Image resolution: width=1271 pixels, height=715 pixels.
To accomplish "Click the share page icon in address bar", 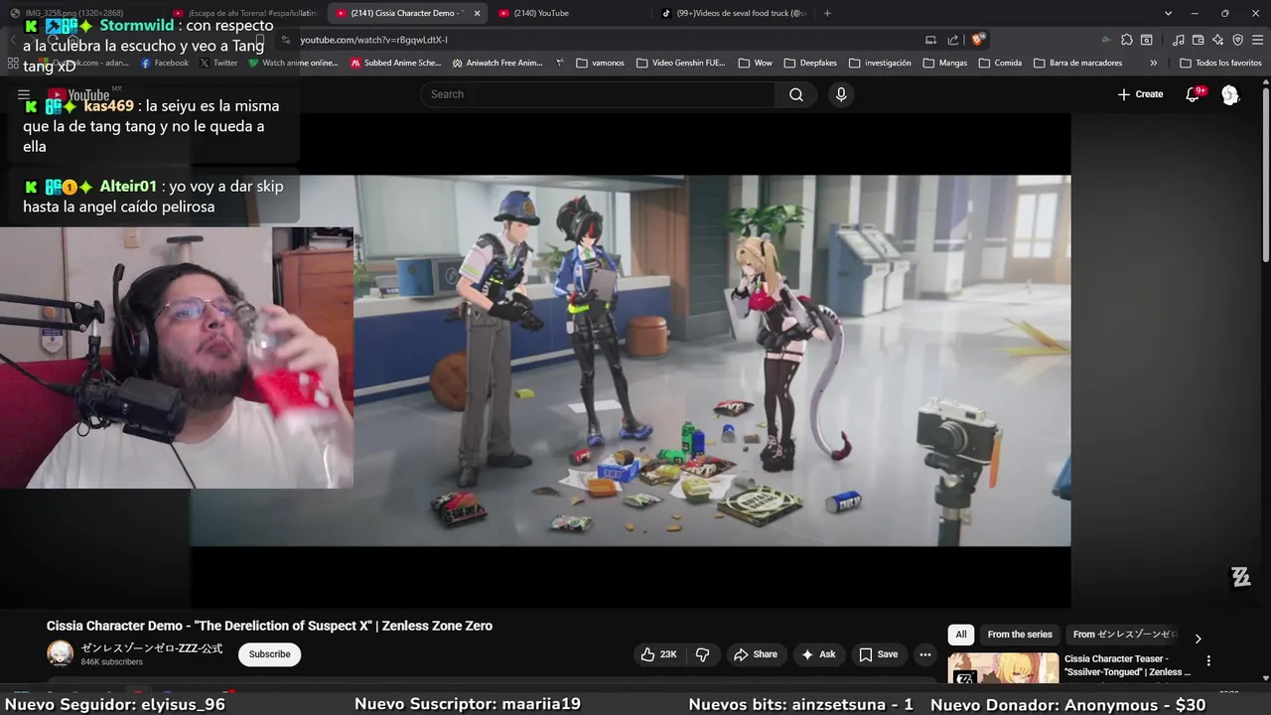I will pyautogui.click(x=953, y=40).
